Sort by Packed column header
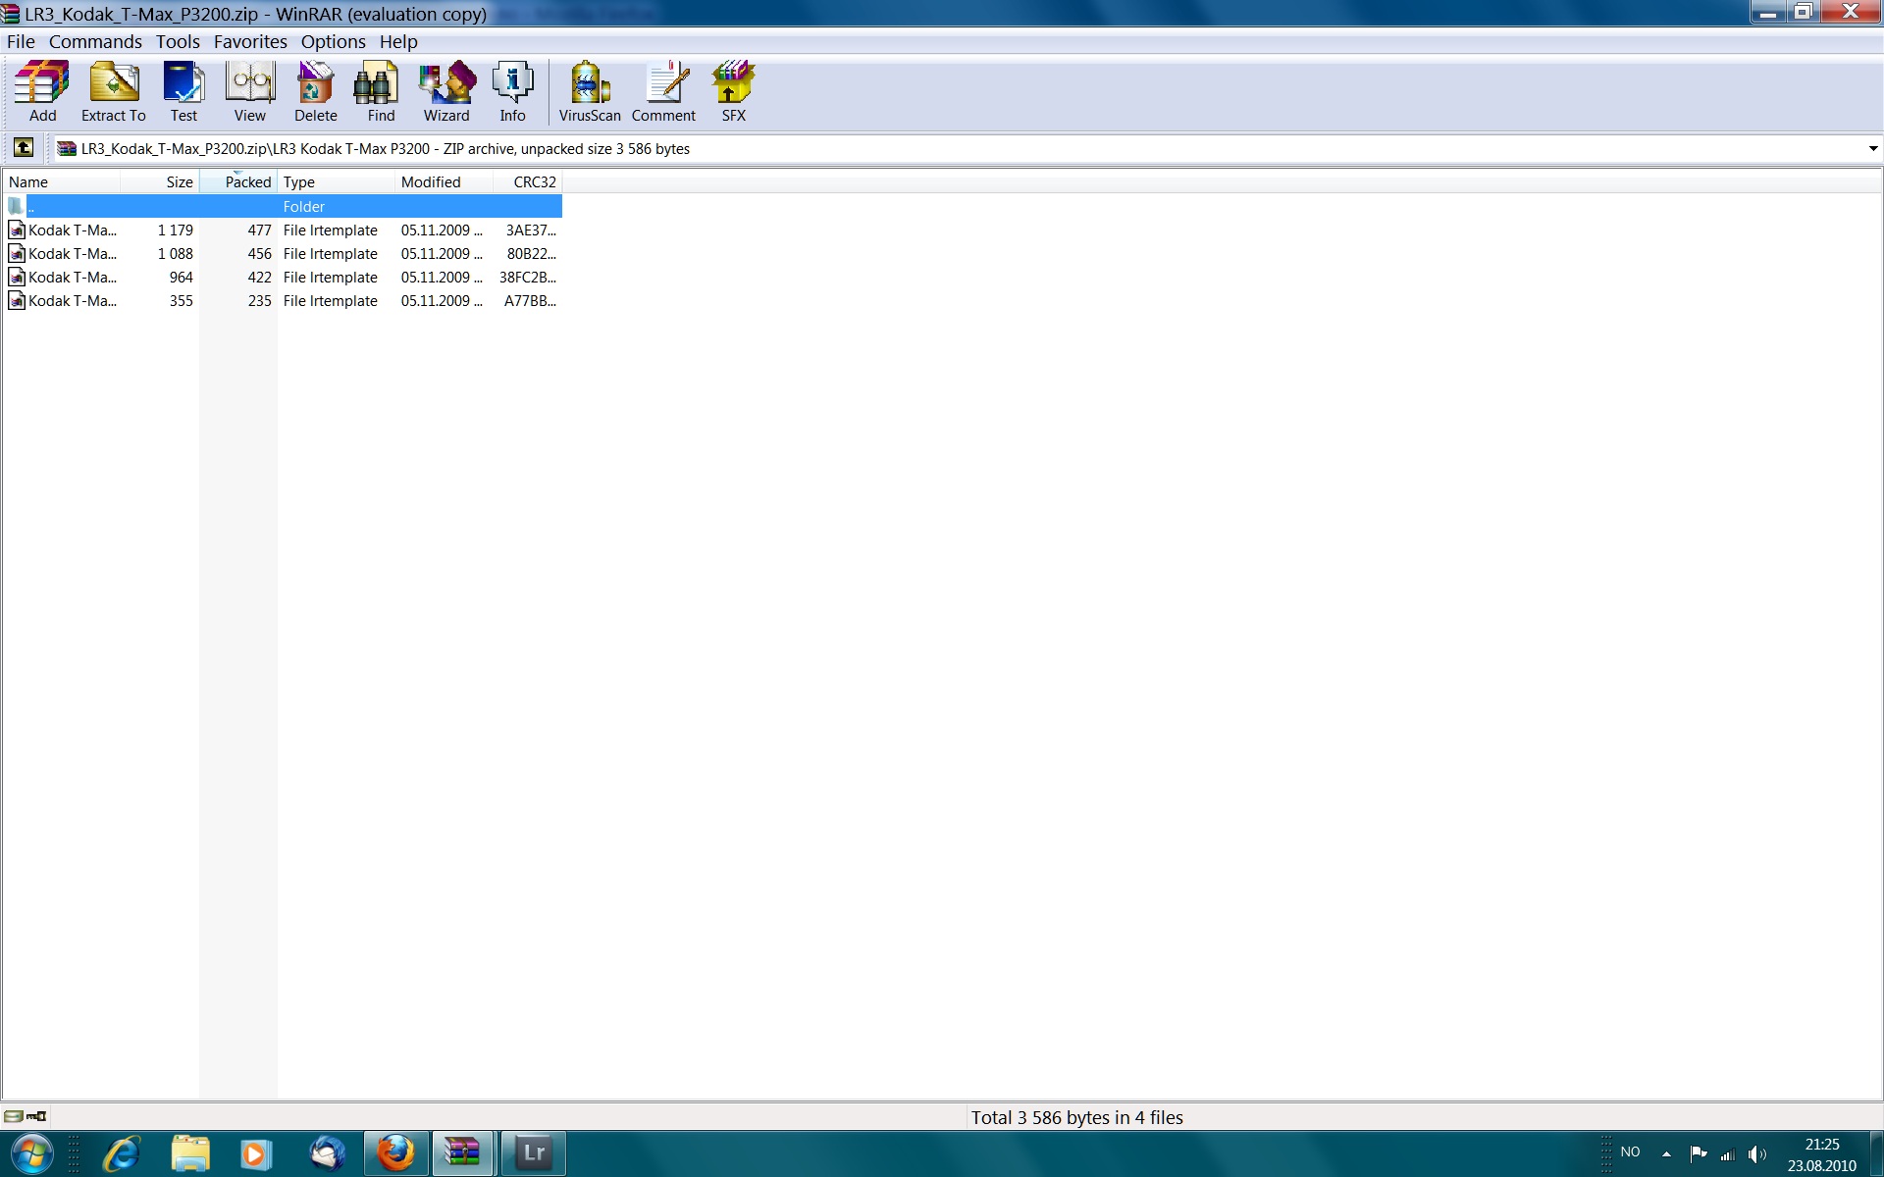 click(238, 181)
